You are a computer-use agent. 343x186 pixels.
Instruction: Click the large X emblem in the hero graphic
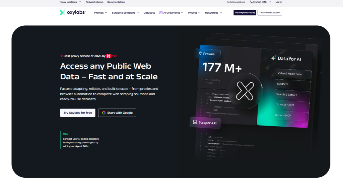point(245,91)
